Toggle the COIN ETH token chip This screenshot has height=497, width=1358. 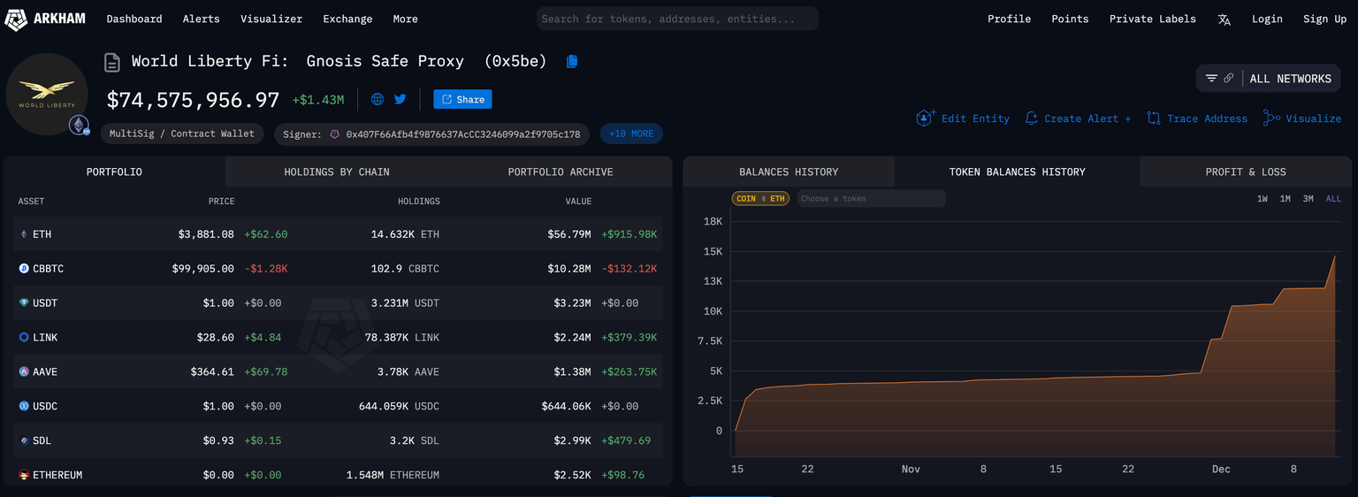[759, 199]
